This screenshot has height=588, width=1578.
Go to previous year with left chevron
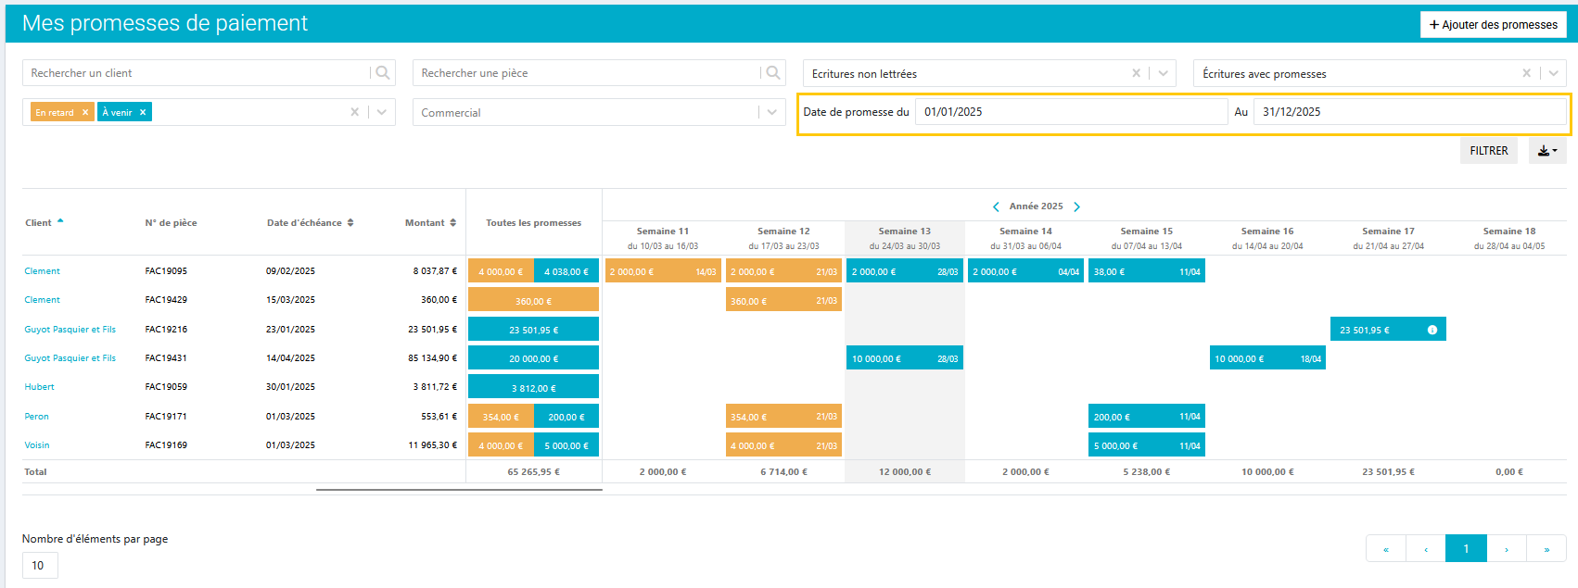tap(996, 206)
